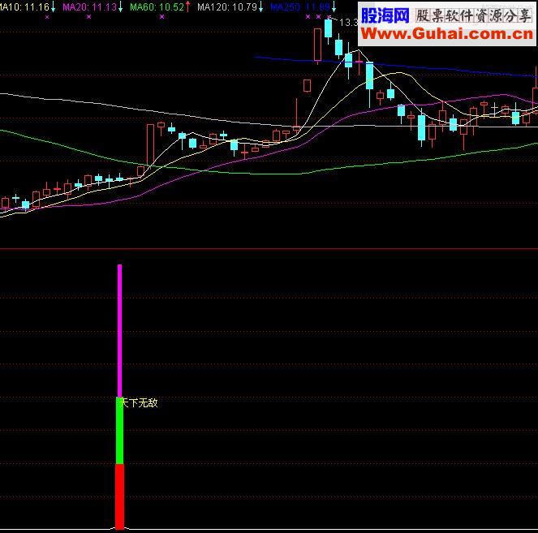
Task: Click the MA10: 11.16 indicator label
Action: pyautogui.click(x=24, y=6)
